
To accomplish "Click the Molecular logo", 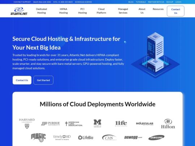I will click(145, 124).
